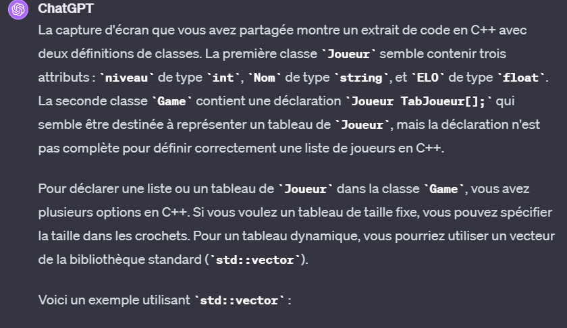Click the inline code `int`
This screenshot has height=328, width=567.
point(223,78)
